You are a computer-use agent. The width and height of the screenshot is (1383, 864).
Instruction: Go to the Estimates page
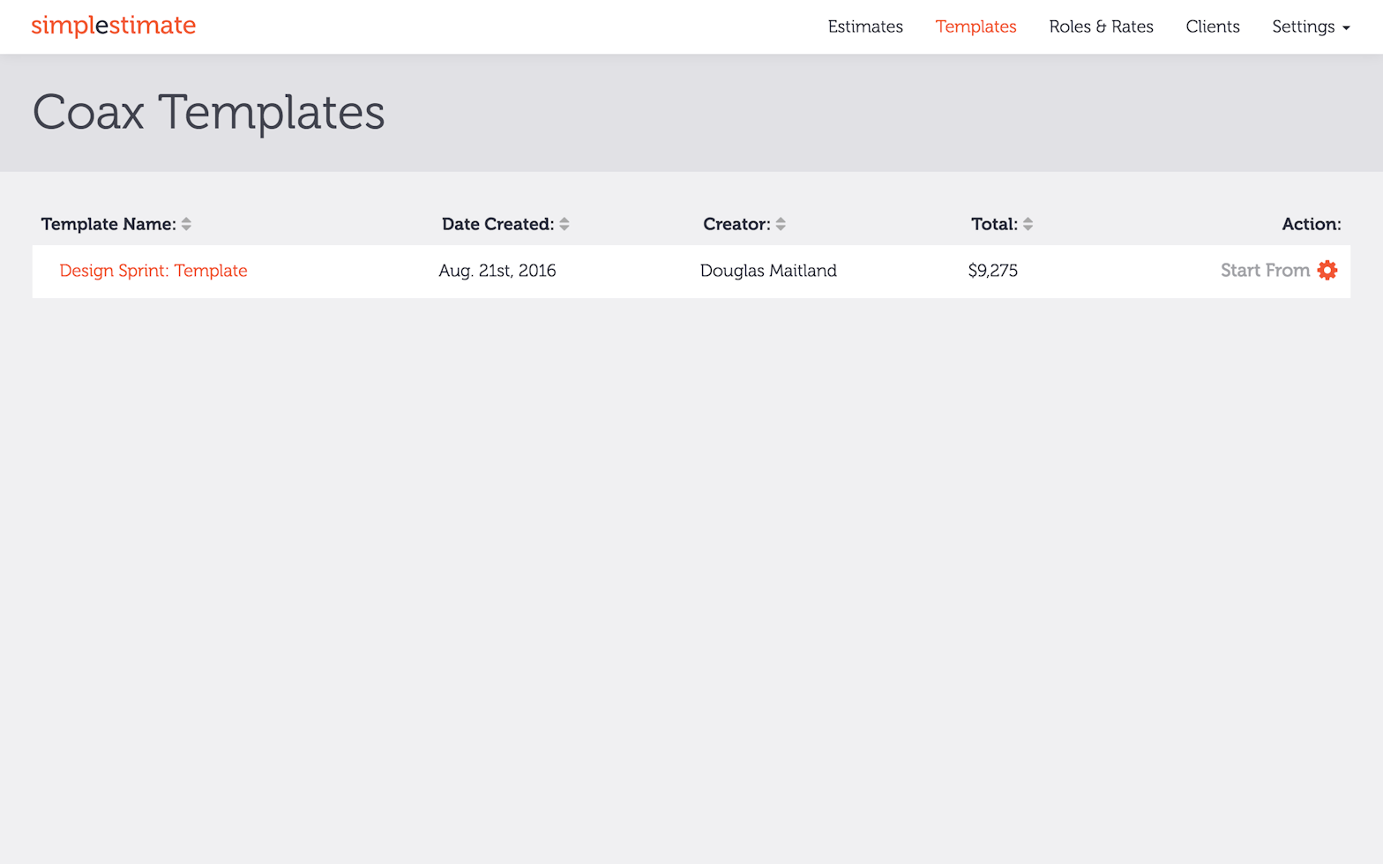[x=864, y=26]
